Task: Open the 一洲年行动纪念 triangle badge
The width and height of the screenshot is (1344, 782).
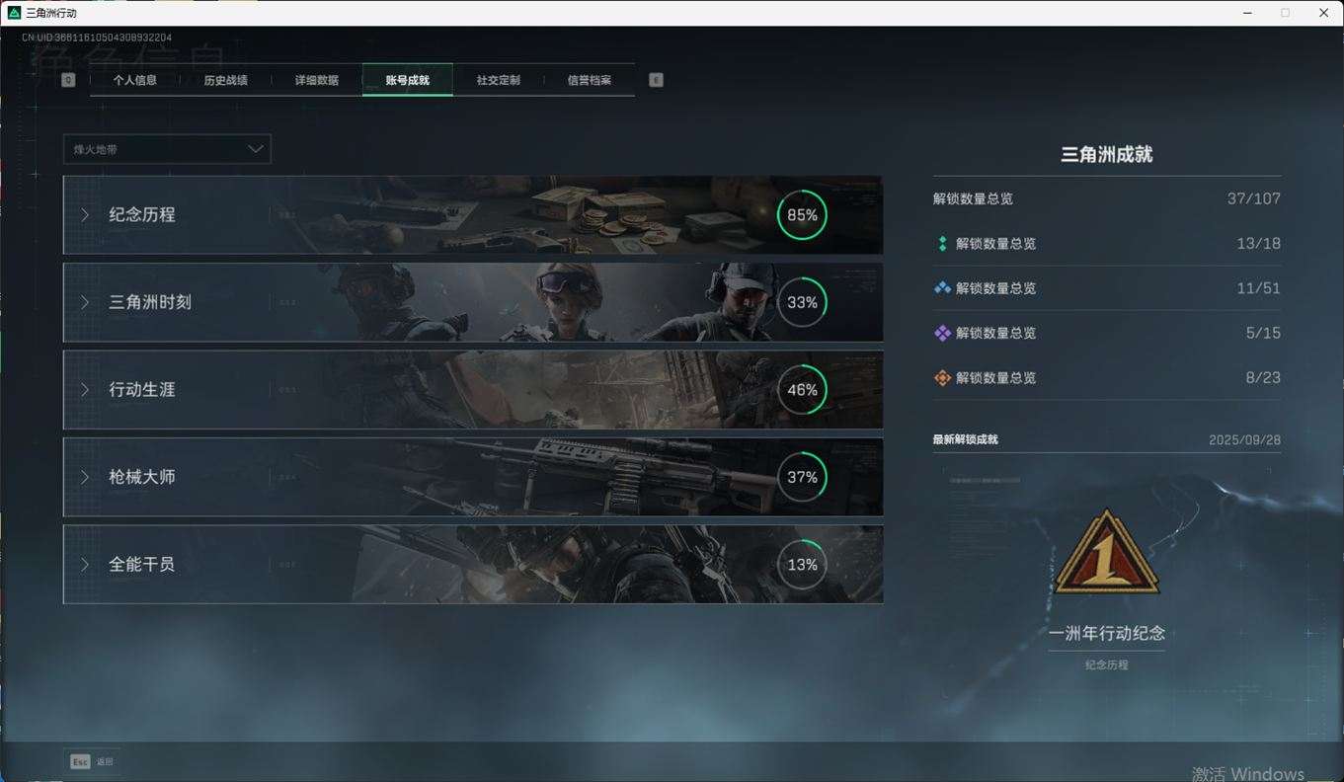Action: tap(1106, 553)
